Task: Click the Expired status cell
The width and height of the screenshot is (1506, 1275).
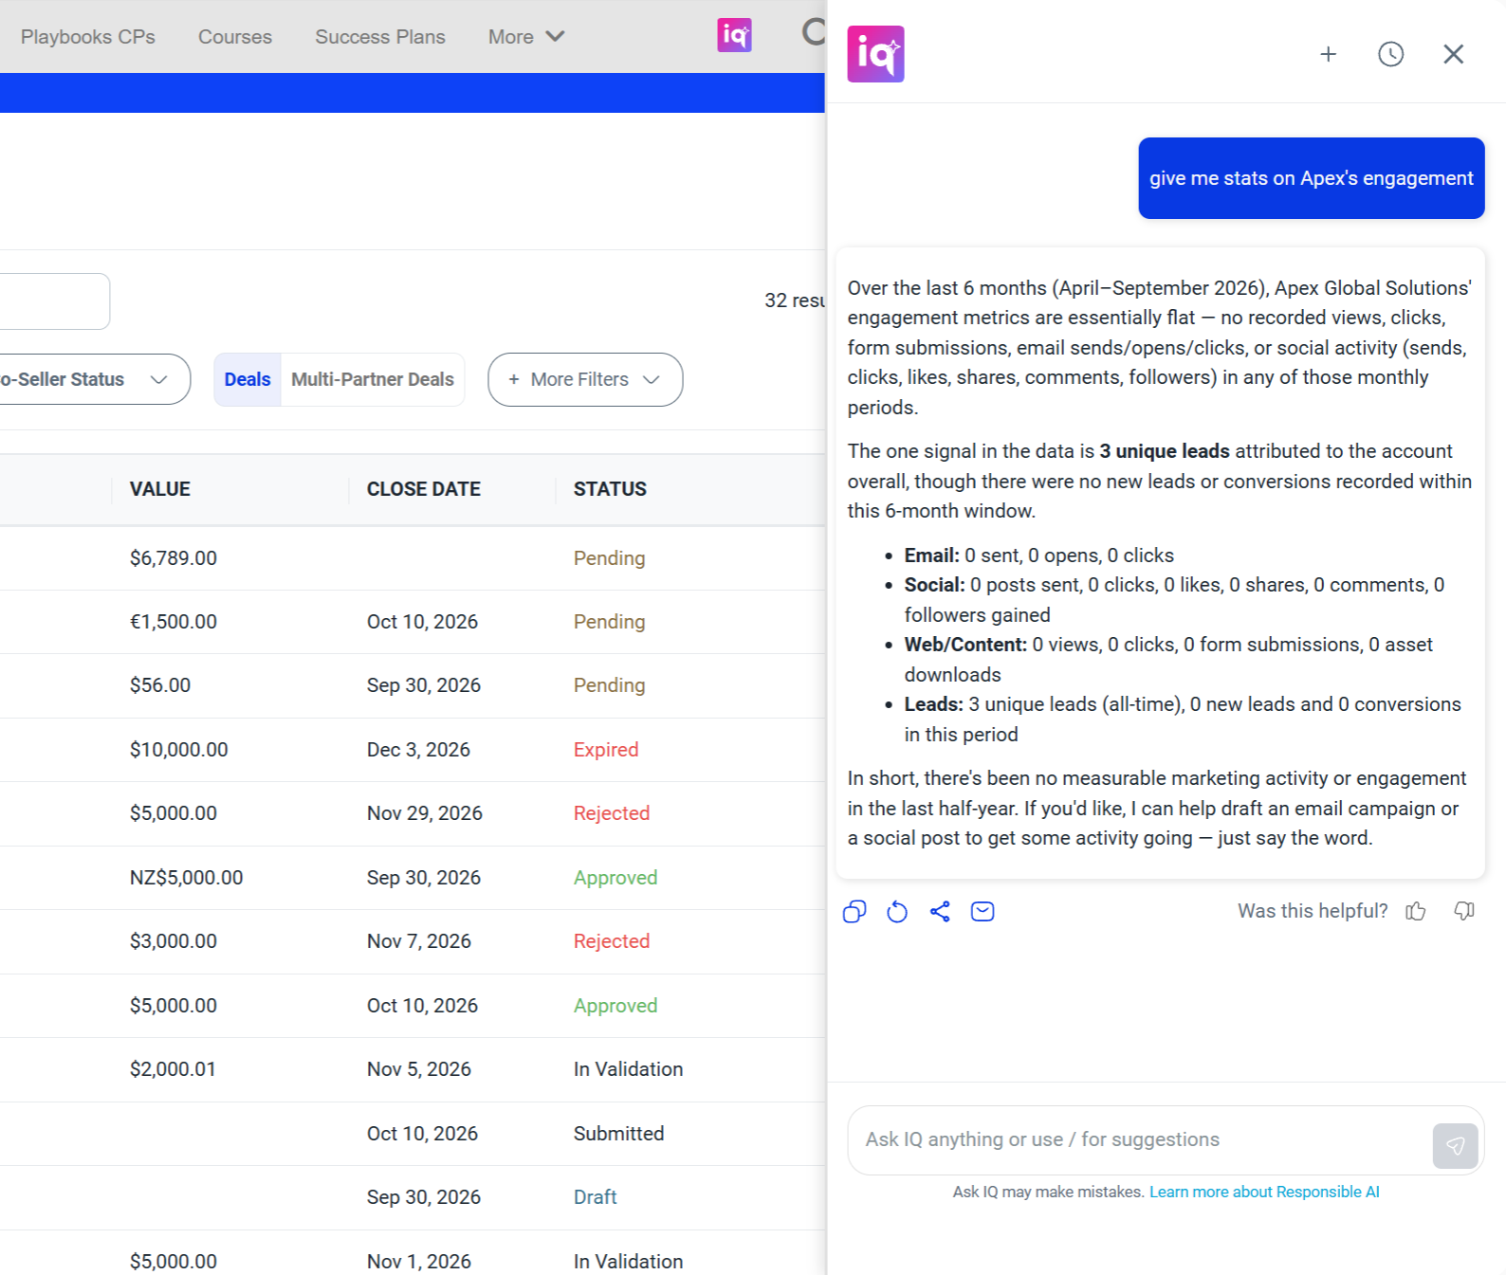Action: [x=606, y=750]
